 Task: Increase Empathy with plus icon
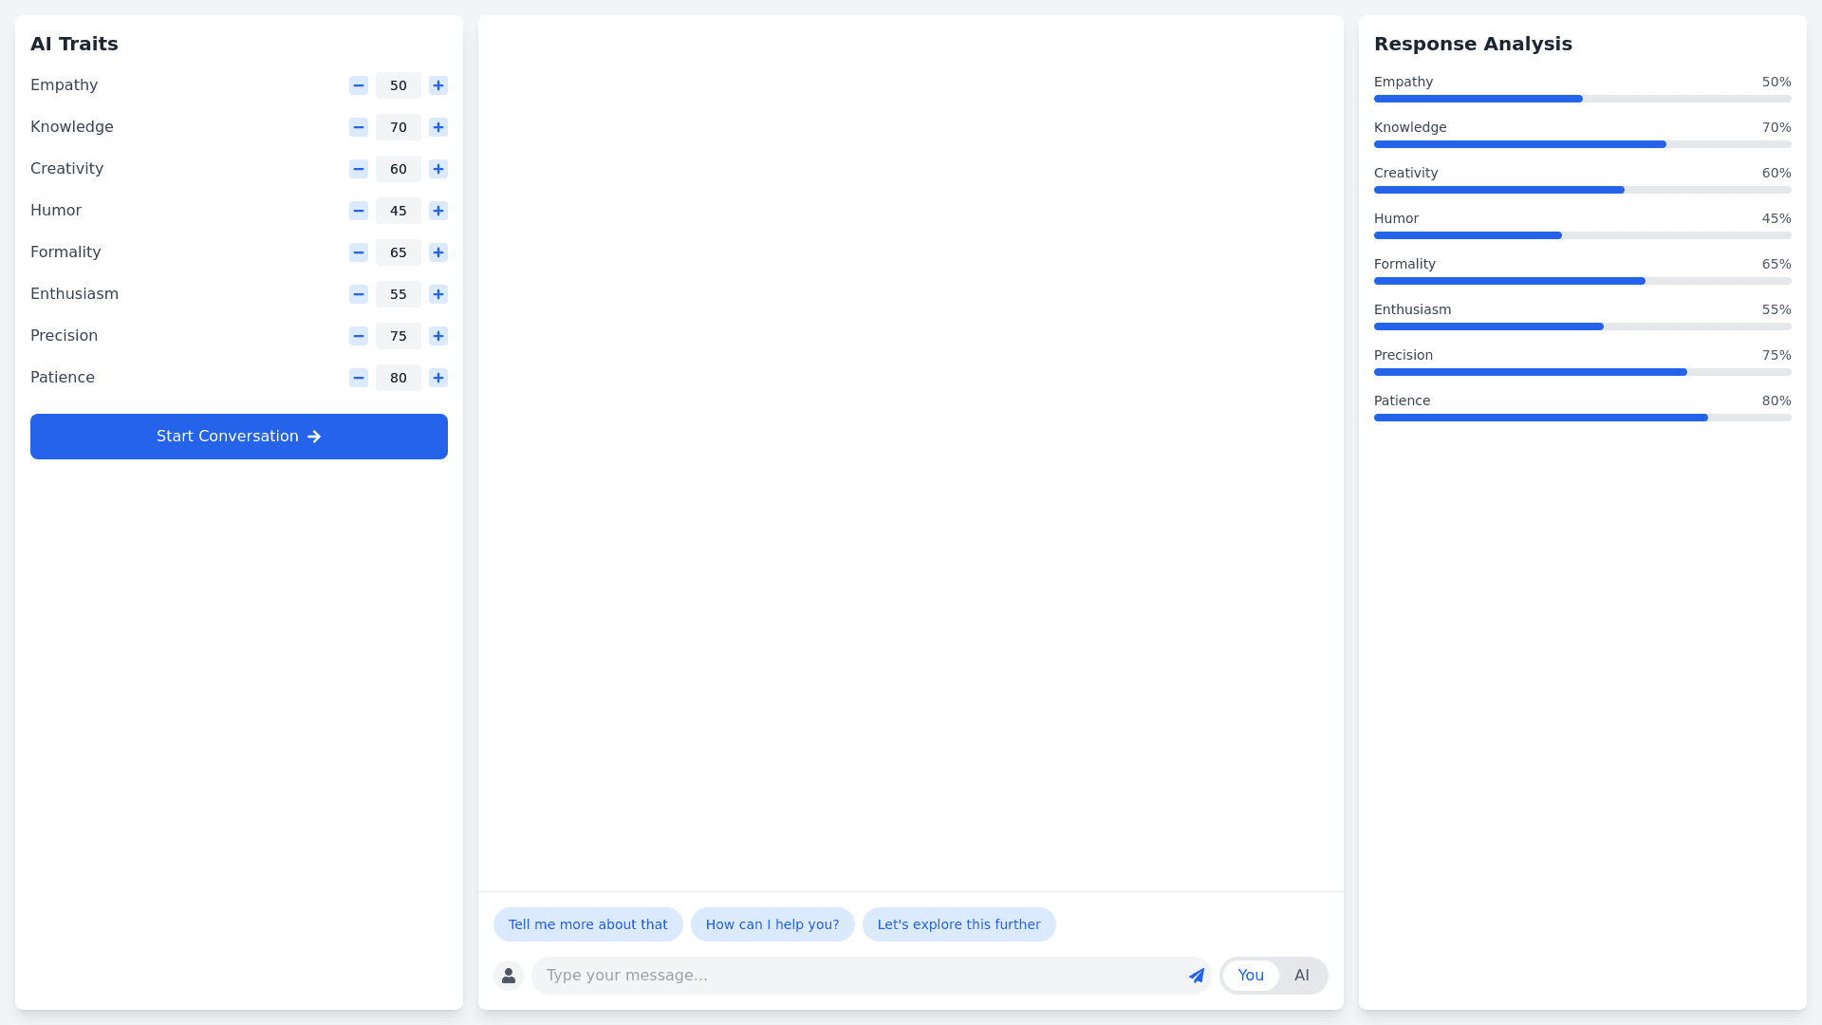[437, 85]
